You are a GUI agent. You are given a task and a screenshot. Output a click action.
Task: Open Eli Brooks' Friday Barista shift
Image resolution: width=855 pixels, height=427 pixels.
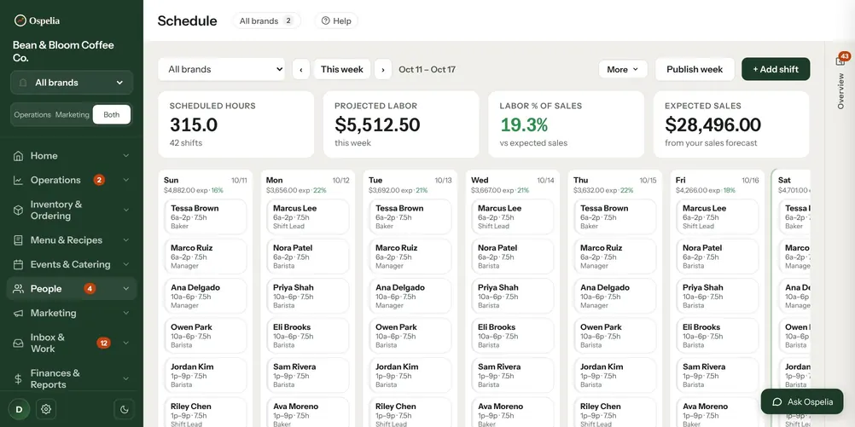717,336
